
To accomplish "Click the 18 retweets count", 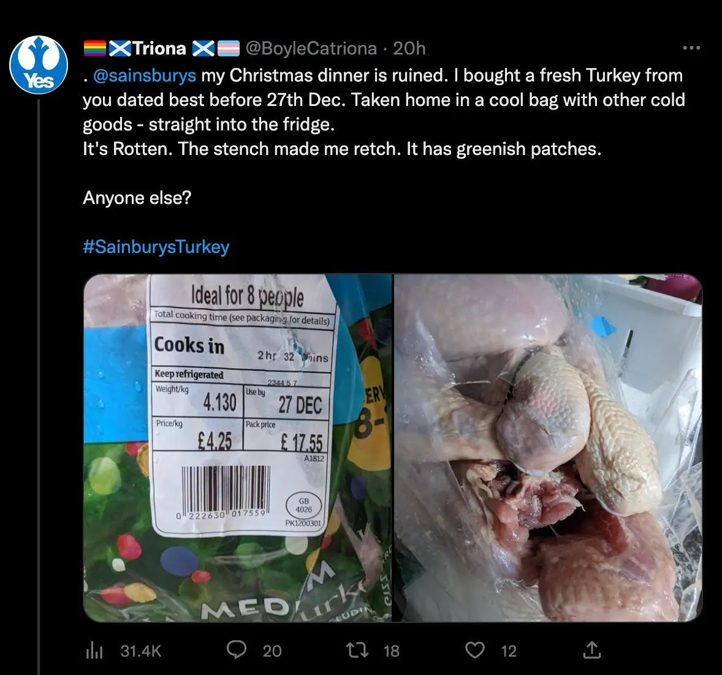I will coord(390,651).
